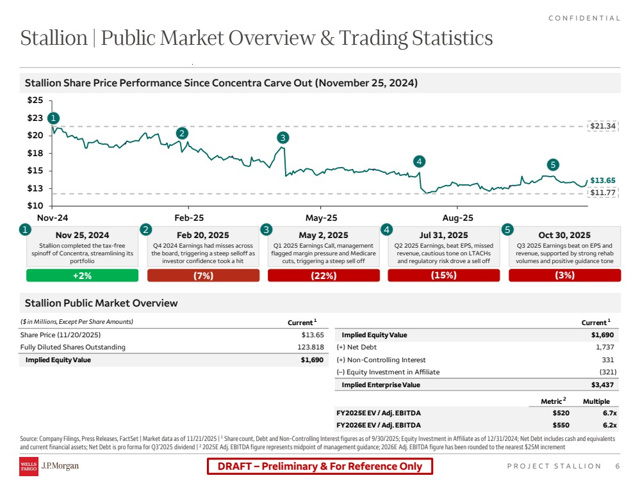
Task: Click numbered badge 1 beside Nov 25, 2024
Action: click(26, 230)
